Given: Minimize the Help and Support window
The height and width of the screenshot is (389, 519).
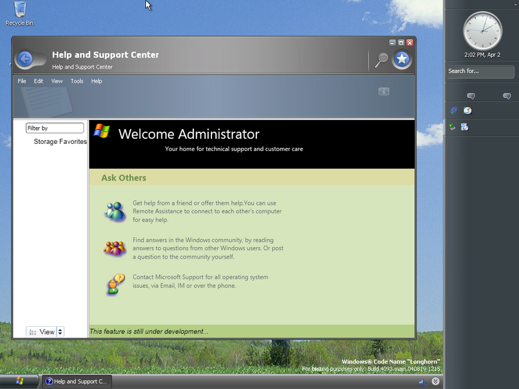Looking at the screenshot, I should tap(392, 43).
